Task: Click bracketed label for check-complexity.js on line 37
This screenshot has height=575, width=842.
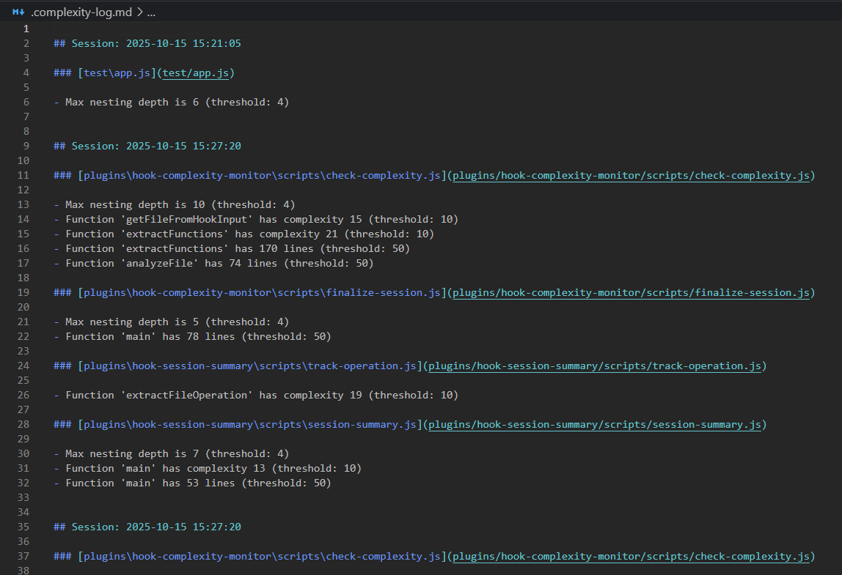Action: (x=262, y=557)
